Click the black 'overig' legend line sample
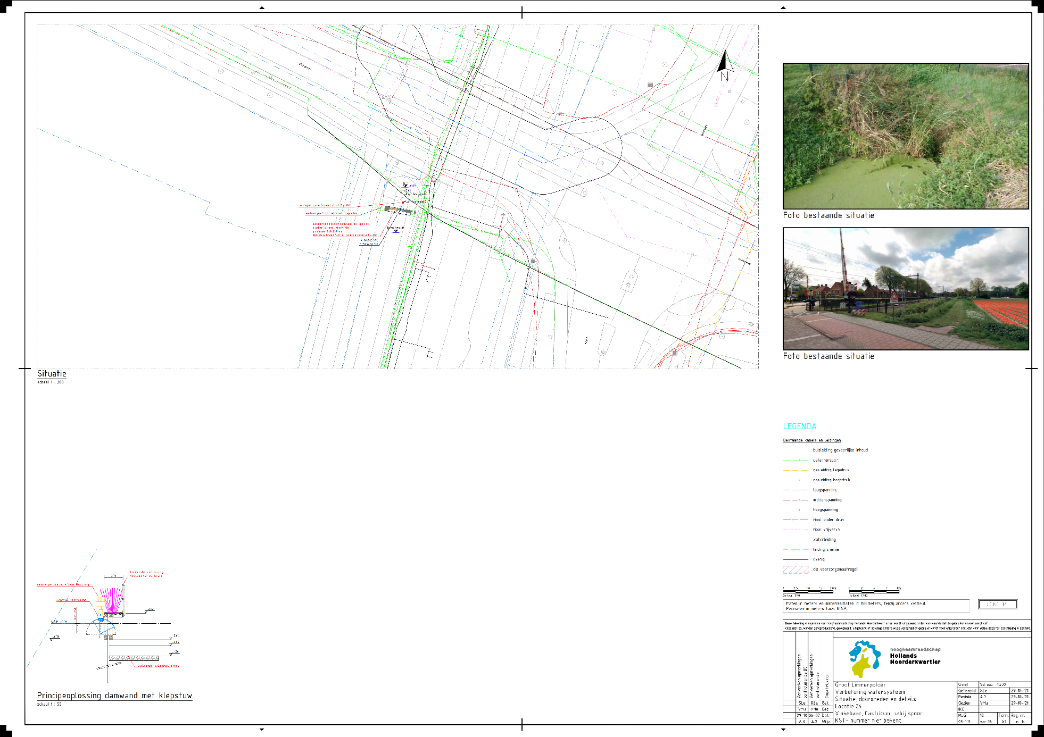 [796, 559]
